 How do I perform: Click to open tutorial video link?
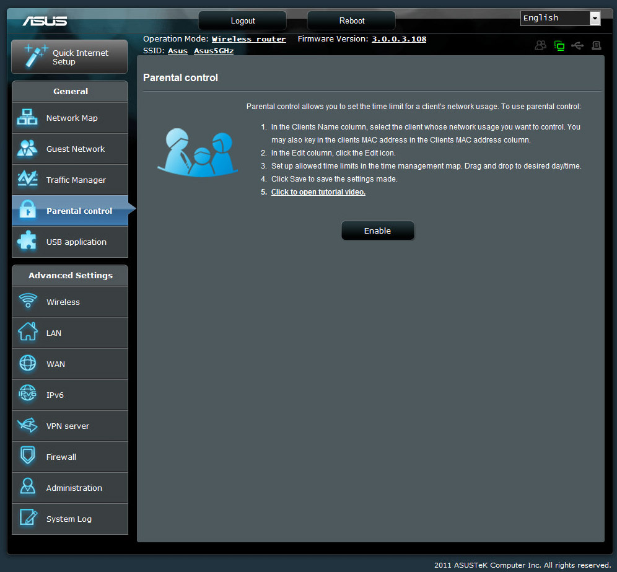click(318, 192)
